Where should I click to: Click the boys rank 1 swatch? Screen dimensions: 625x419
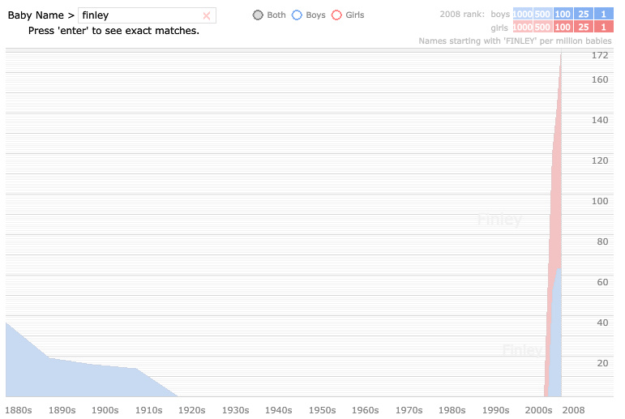tap(604, 15)
